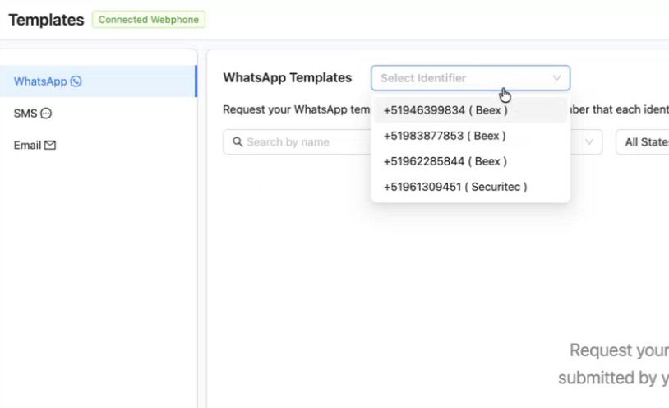Click the WhatsApp Templates heading
The height and width of the screenshot is (408, 669).
[288, 78]
